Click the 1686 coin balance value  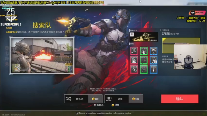(x=117, y=105)
